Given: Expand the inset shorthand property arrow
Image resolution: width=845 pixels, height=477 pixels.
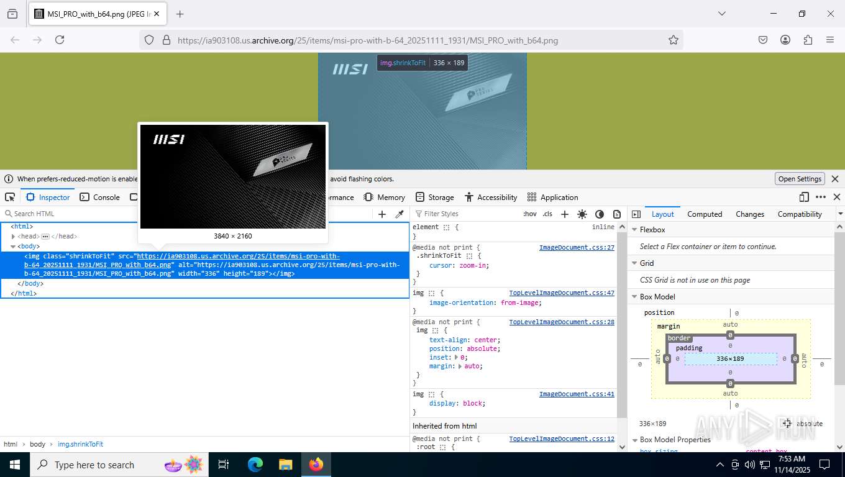Looking at the screenshot, I should 457,357.
